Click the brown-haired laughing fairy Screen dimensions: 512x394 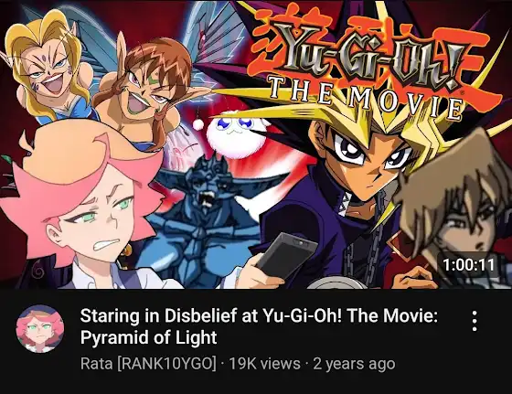[147, 91]
